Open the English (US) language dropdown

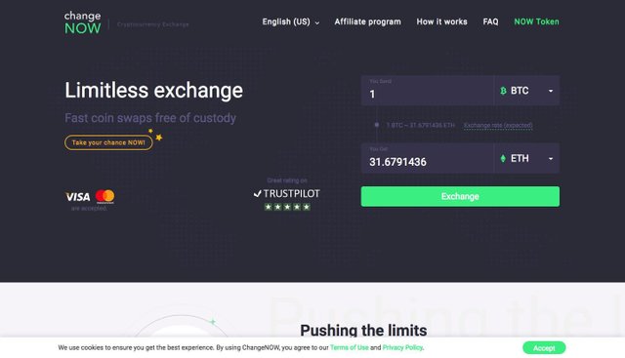pos(291,21)
